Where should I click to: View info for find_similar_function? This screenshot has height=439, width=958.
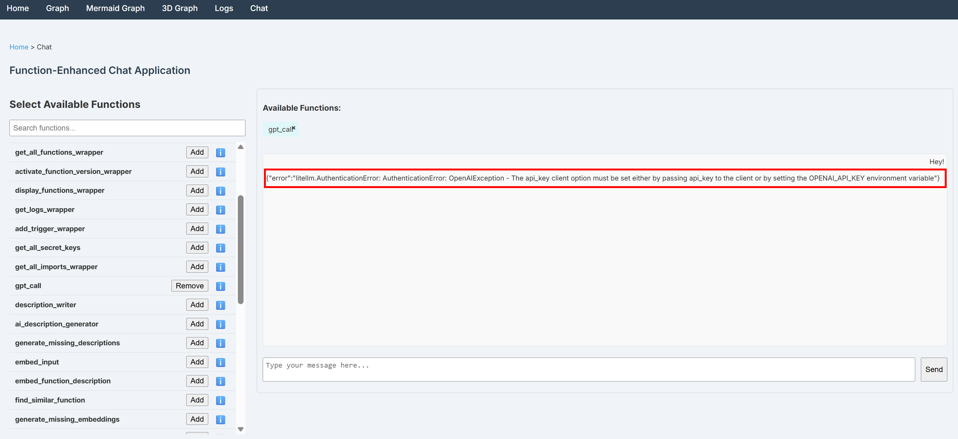tap(220, 400)
